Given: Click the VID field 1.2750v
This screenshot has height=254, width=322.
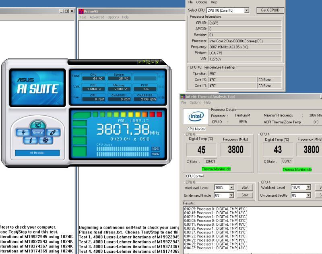Looking at the screenshot, I should (245, 59).
